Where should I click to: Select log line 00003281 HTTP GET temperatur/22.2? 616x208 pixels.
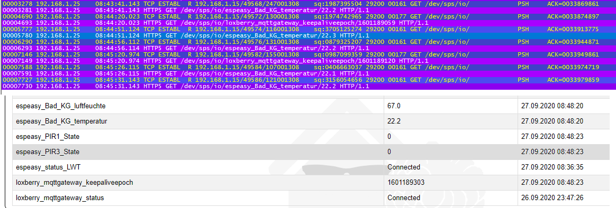coord(308,10)
